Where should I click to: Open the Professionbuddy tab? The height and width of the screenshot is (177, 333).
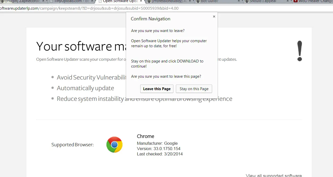pos(168,1)
